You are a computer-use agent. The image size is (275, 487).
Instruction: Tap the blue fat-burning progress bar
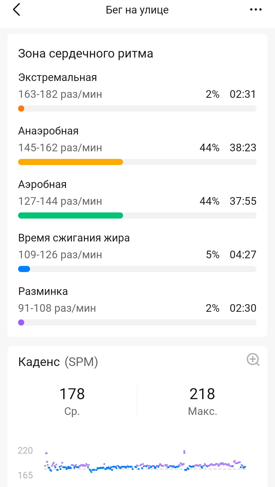coord(24,269)
